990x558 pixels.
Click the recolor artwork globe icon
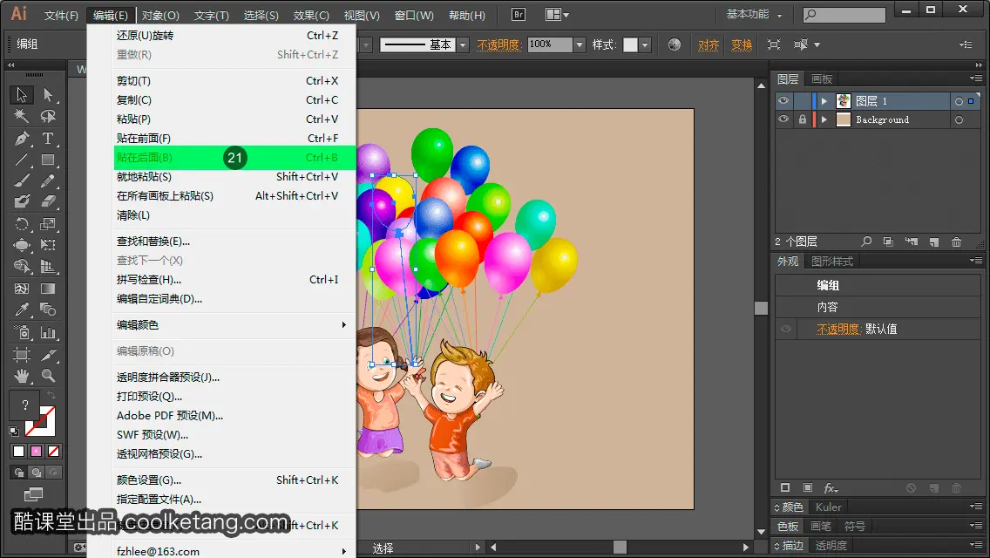coord(675,44)
